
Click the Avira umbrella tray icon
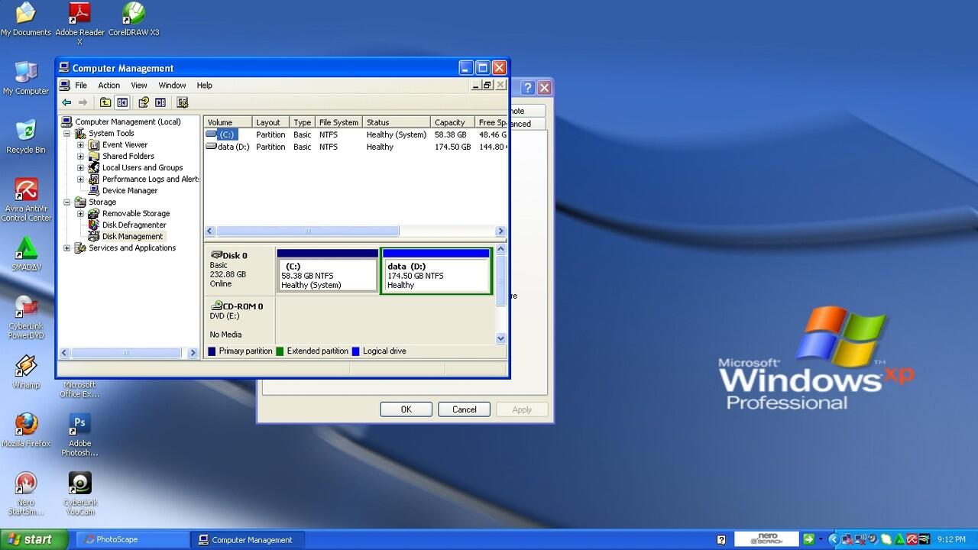click(x=911, y=539)
